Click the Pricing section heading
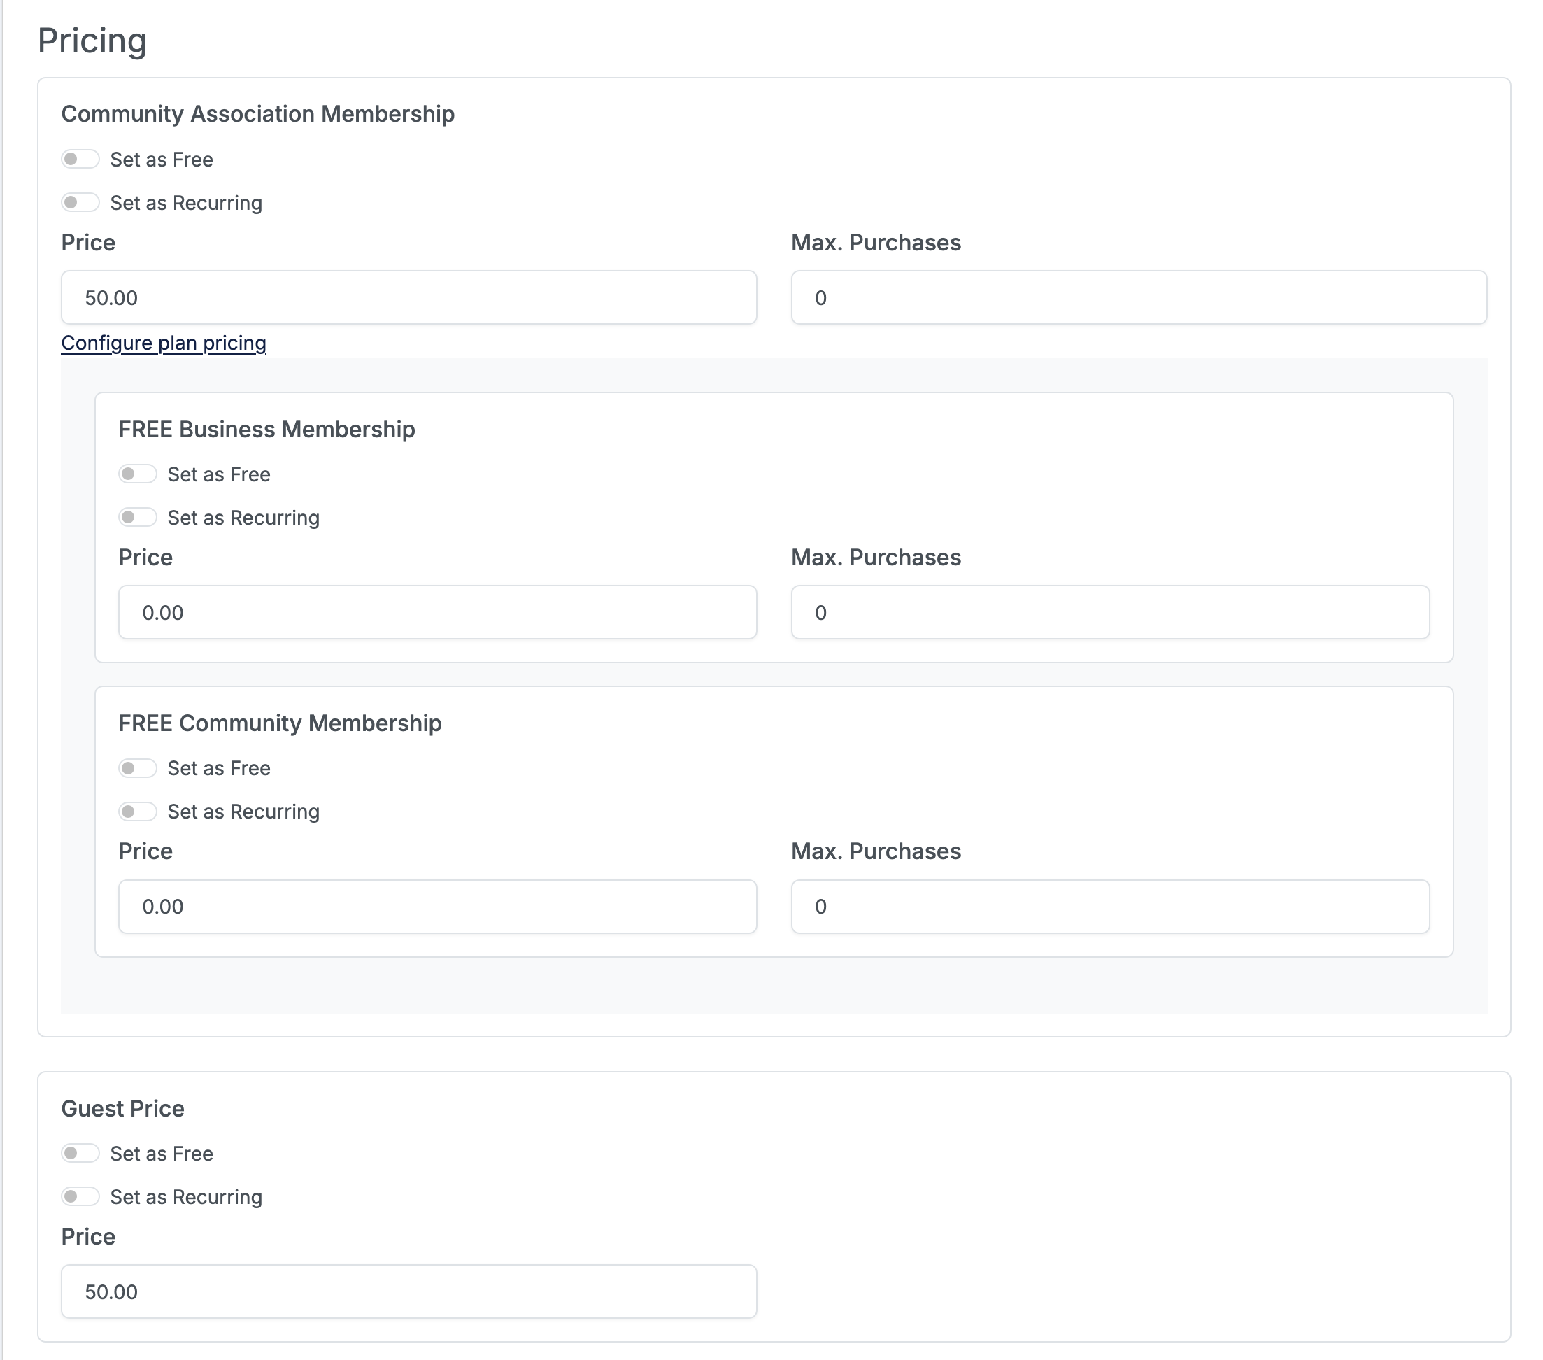 point(92,41)
